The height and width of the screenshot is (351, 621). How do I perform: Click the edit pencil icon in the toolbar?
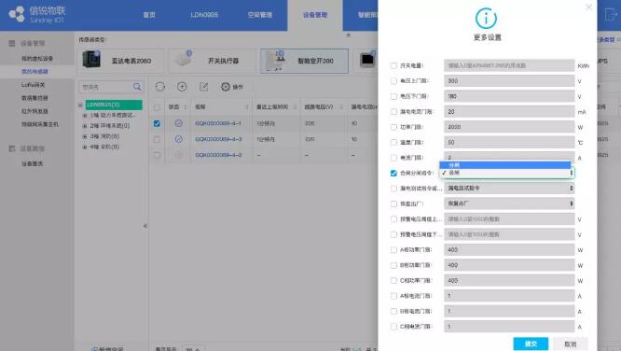(203, 87)
